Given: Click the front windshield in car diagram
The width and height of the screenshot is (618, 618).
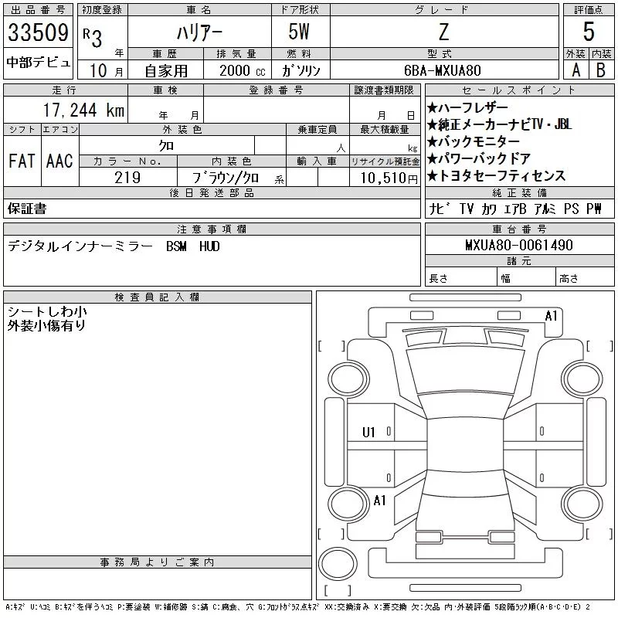Looking at the screenshot, I should click(465, 372).
